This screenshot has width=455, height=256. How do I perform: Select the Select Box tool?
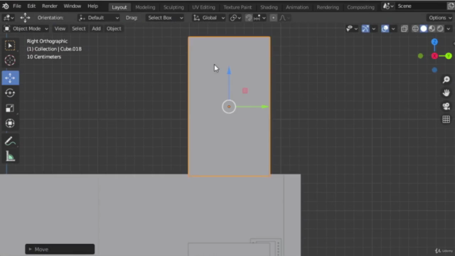coord(10,46)
